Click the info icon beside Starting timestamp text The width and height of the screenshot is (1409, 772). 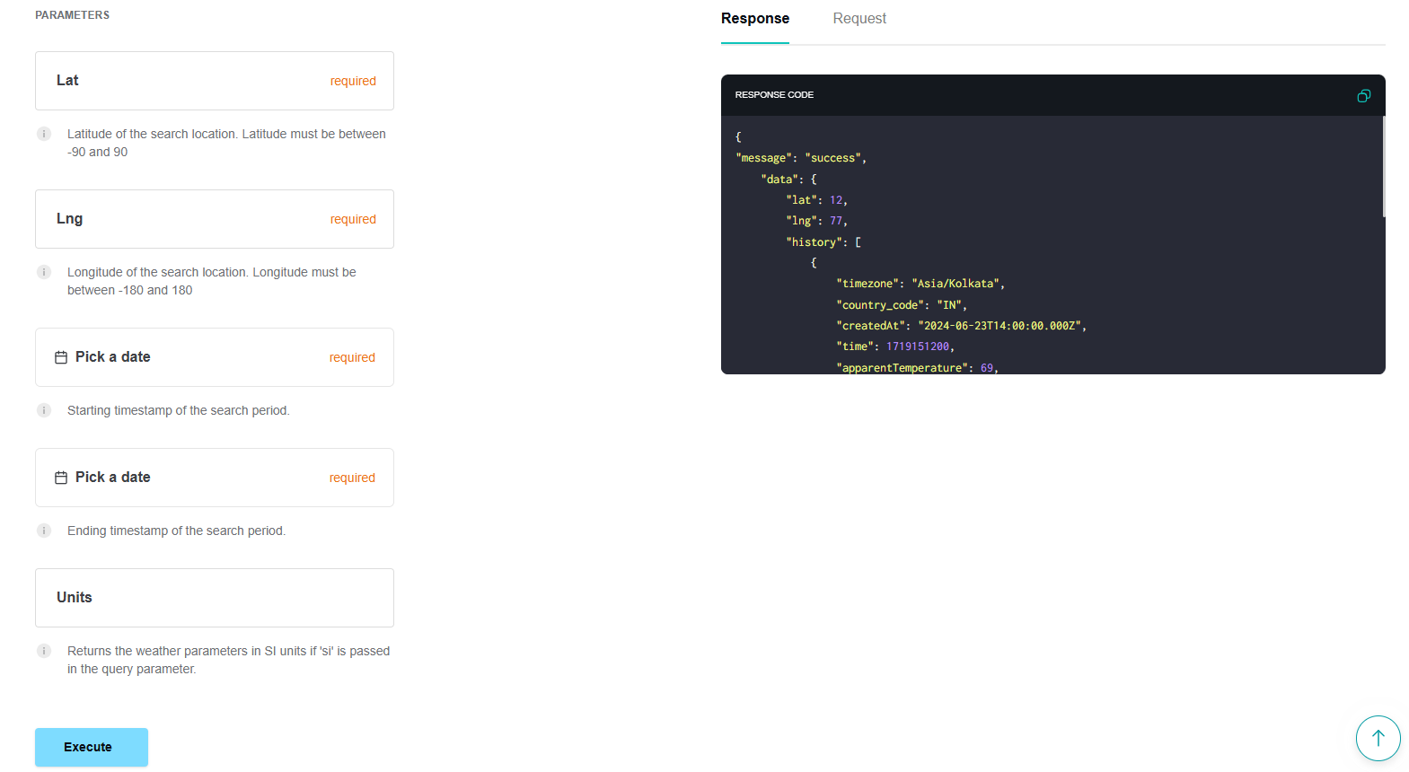[x=44, y=410]
